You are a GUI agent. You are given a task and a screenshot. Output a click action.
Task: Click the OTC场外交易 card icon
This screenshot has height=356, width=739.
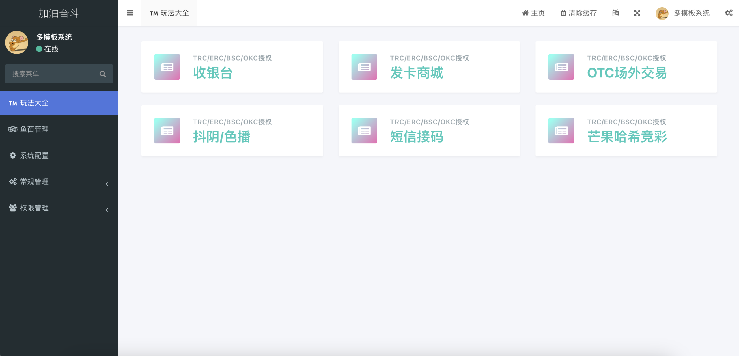pos(561,67)
